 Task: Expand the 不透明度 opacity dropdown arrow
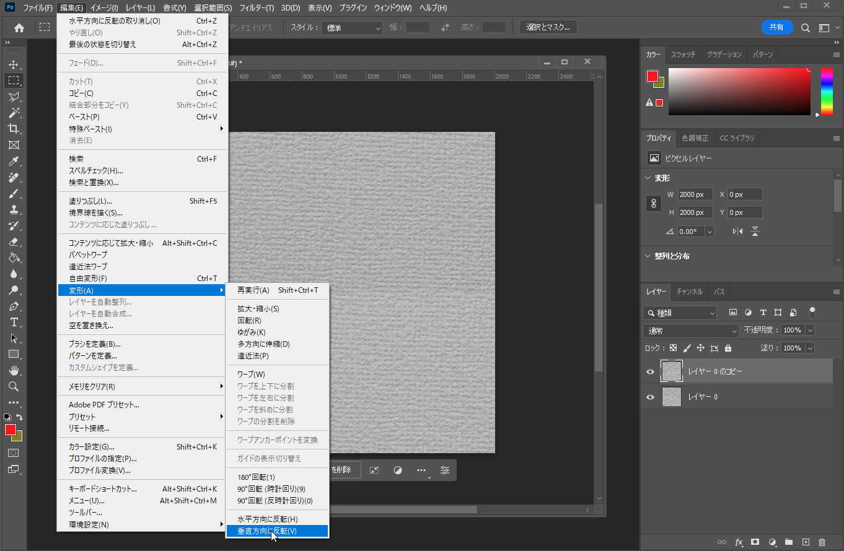tap(809, 331)
